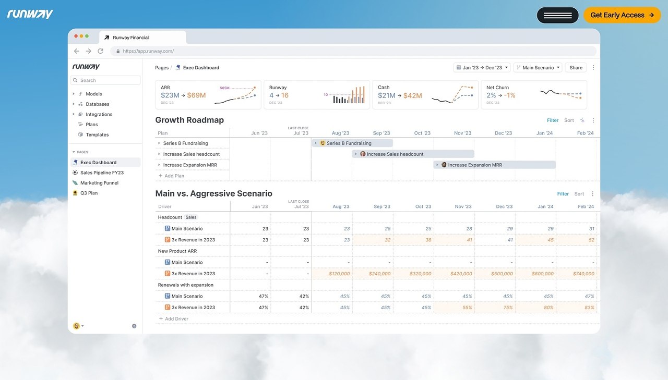Click the help question mark icon

coord(134,326)
